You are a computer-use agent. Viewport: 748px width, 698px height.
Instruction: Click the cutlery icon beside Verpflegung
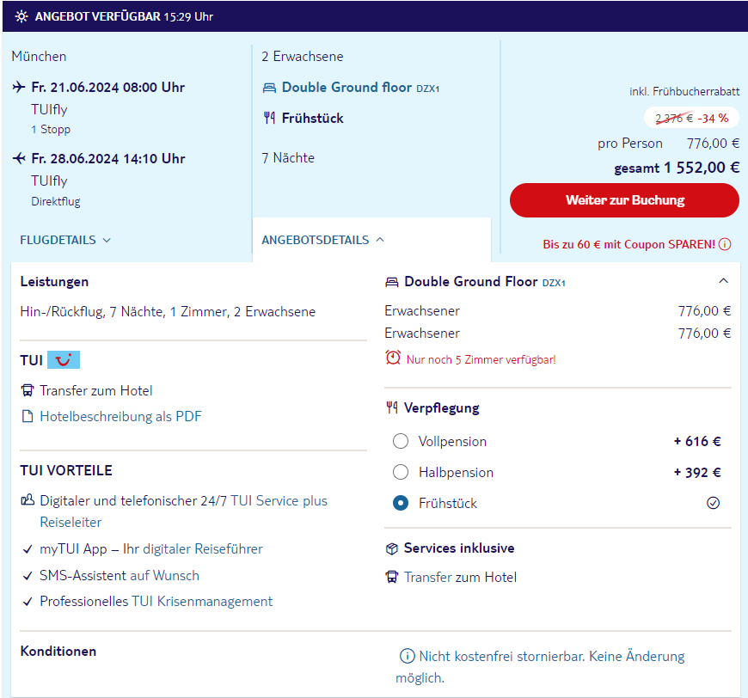pos(392,408)
